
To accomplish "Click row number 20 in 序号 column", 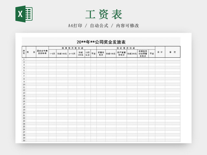I will click(x=24, y=113).
